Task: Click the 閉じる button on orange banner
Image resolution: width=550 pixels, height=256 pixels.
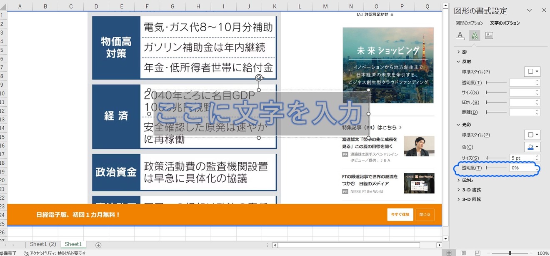Action: coord(425,215)
